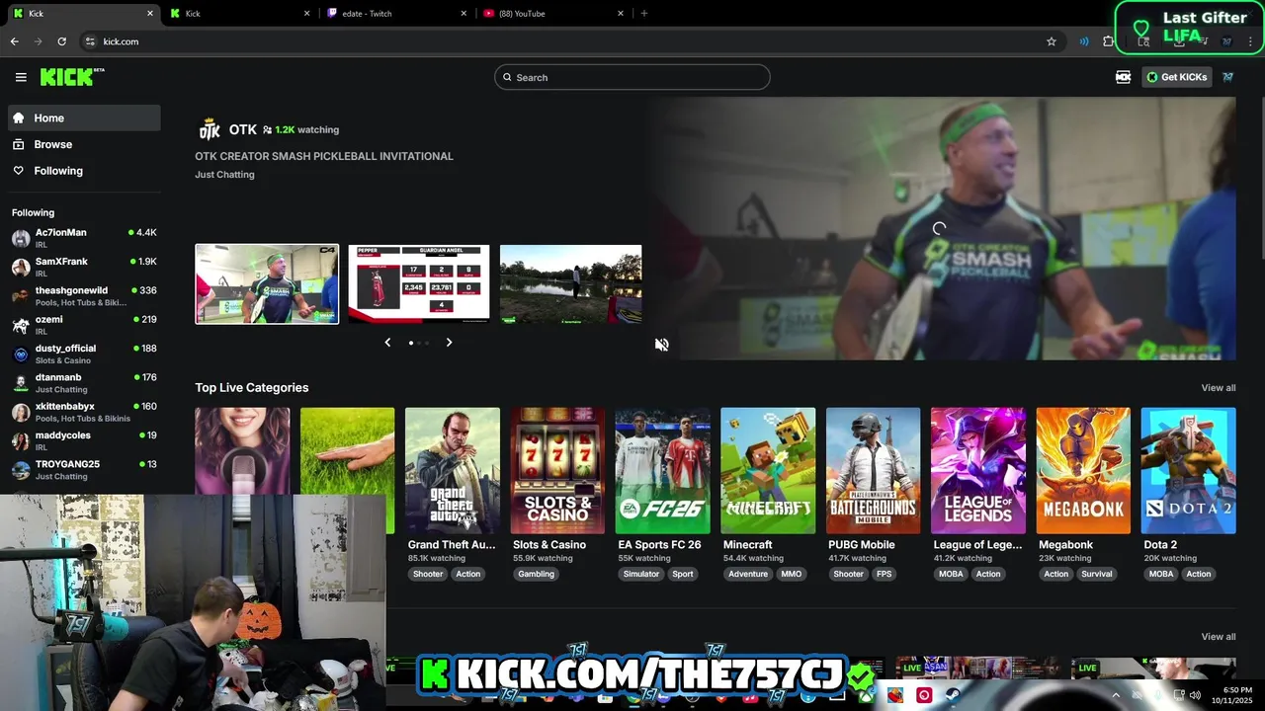Click OTK channel avatar logo
The image size is (1265, 711).
(x=210, y=129)
